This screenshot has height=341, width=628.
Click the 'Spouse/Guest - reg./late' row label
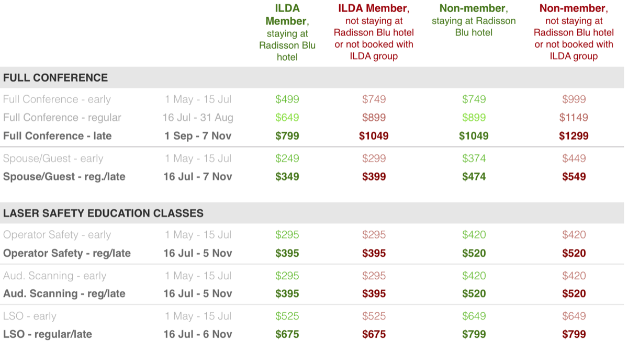click(x=64, y=177)
